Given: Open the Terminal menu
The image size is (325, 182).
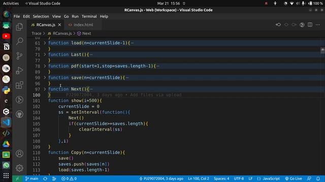Looking at the screenshot, I should pyautogui.click(x=89, y=16).
